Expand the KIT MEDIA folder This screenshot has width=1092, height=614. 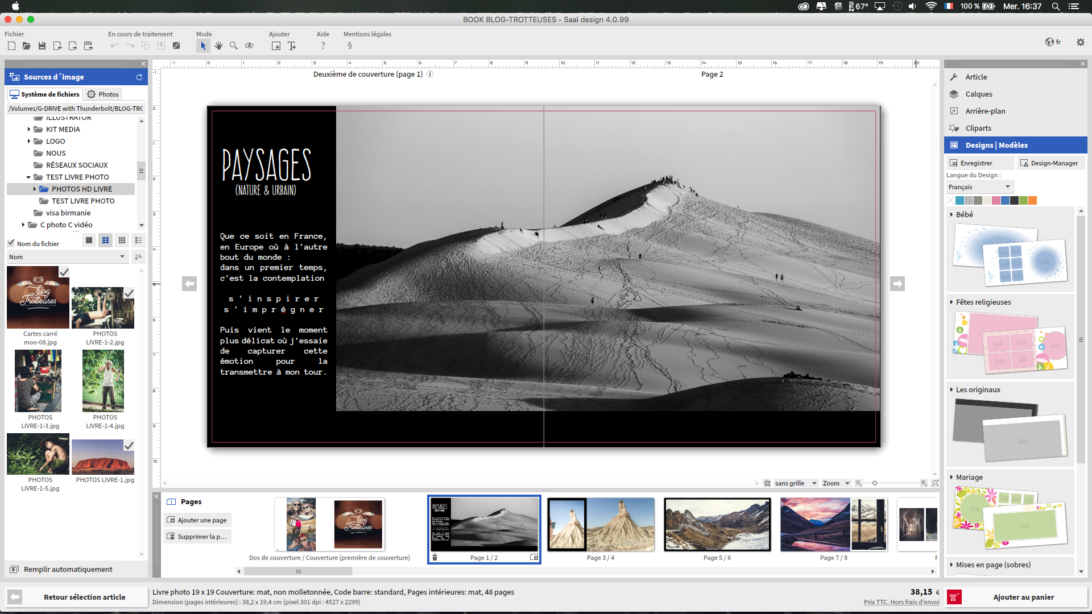coord(29,130)
